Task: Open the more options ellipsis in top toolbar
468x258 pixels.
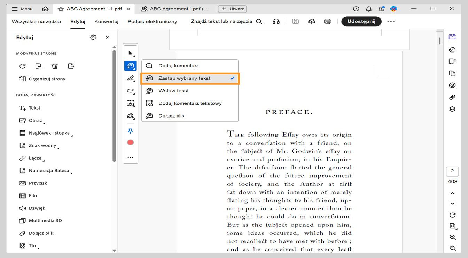Action: (x=391, y=22)
